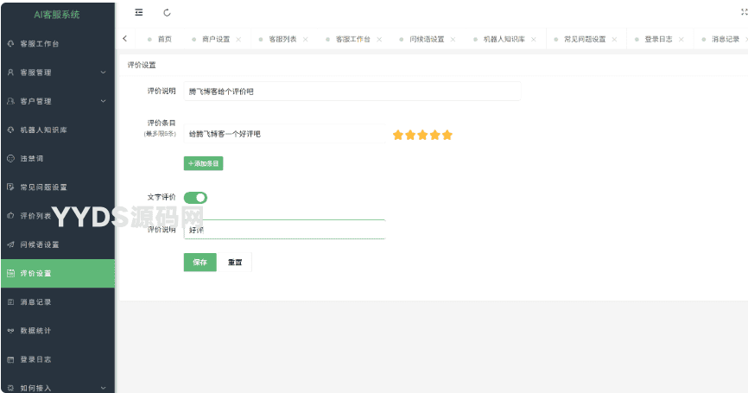Set rating to three stars
The height and width of the screenshot is (393, 748).
pos(422,135)
